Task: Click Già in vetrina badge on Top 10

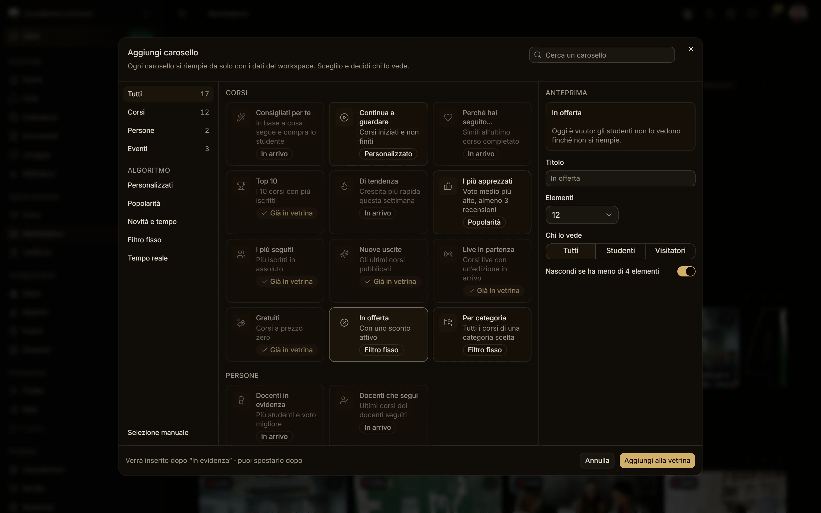Action: point(287,213)
